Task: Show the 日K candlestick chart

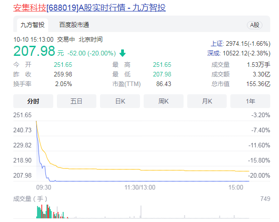Action: (x=120, y=101)
